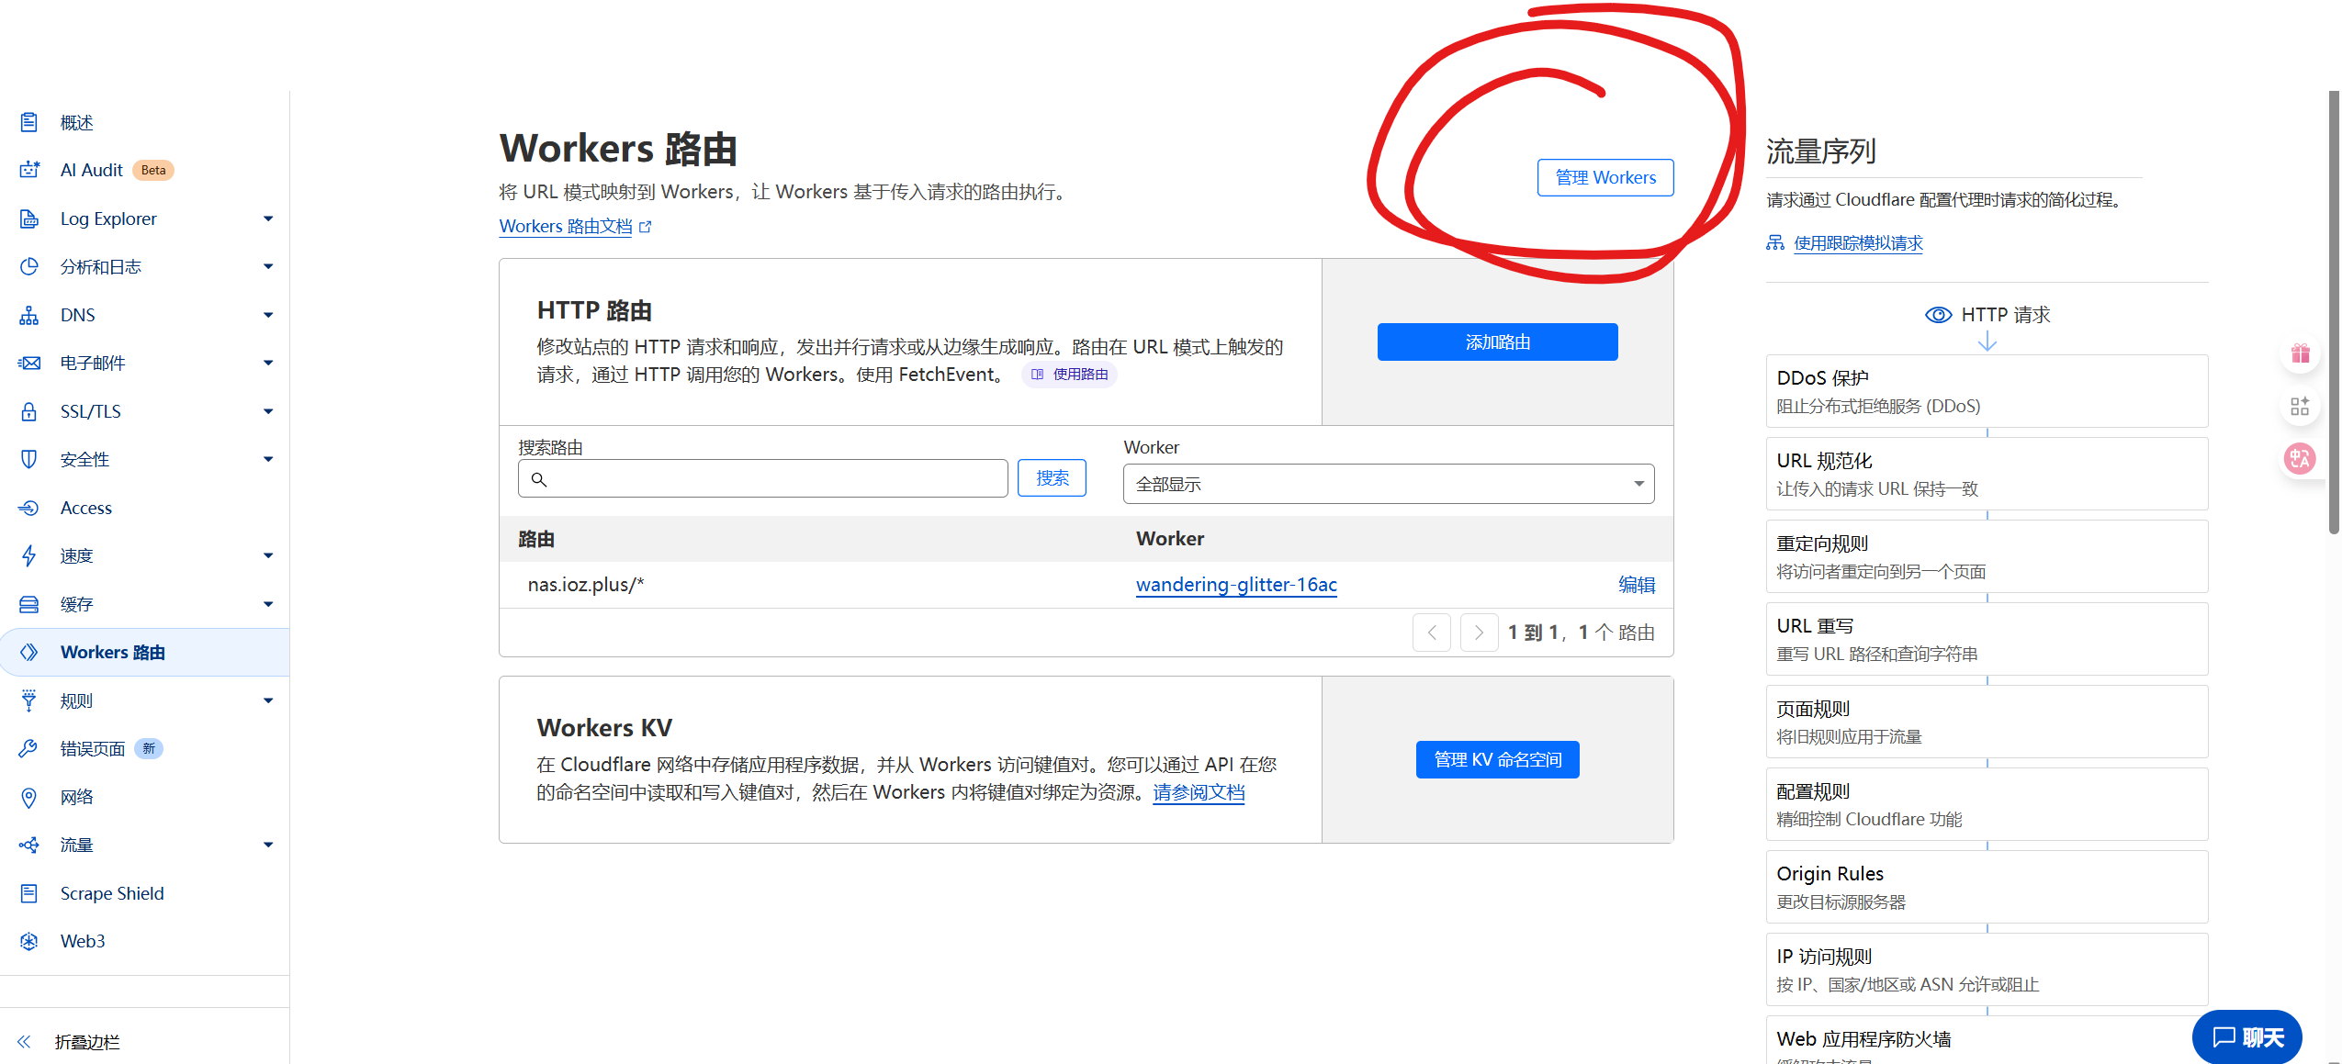
Task: Expand the Log Explorer submenu arrow
Action: click(x=268, y=218)
